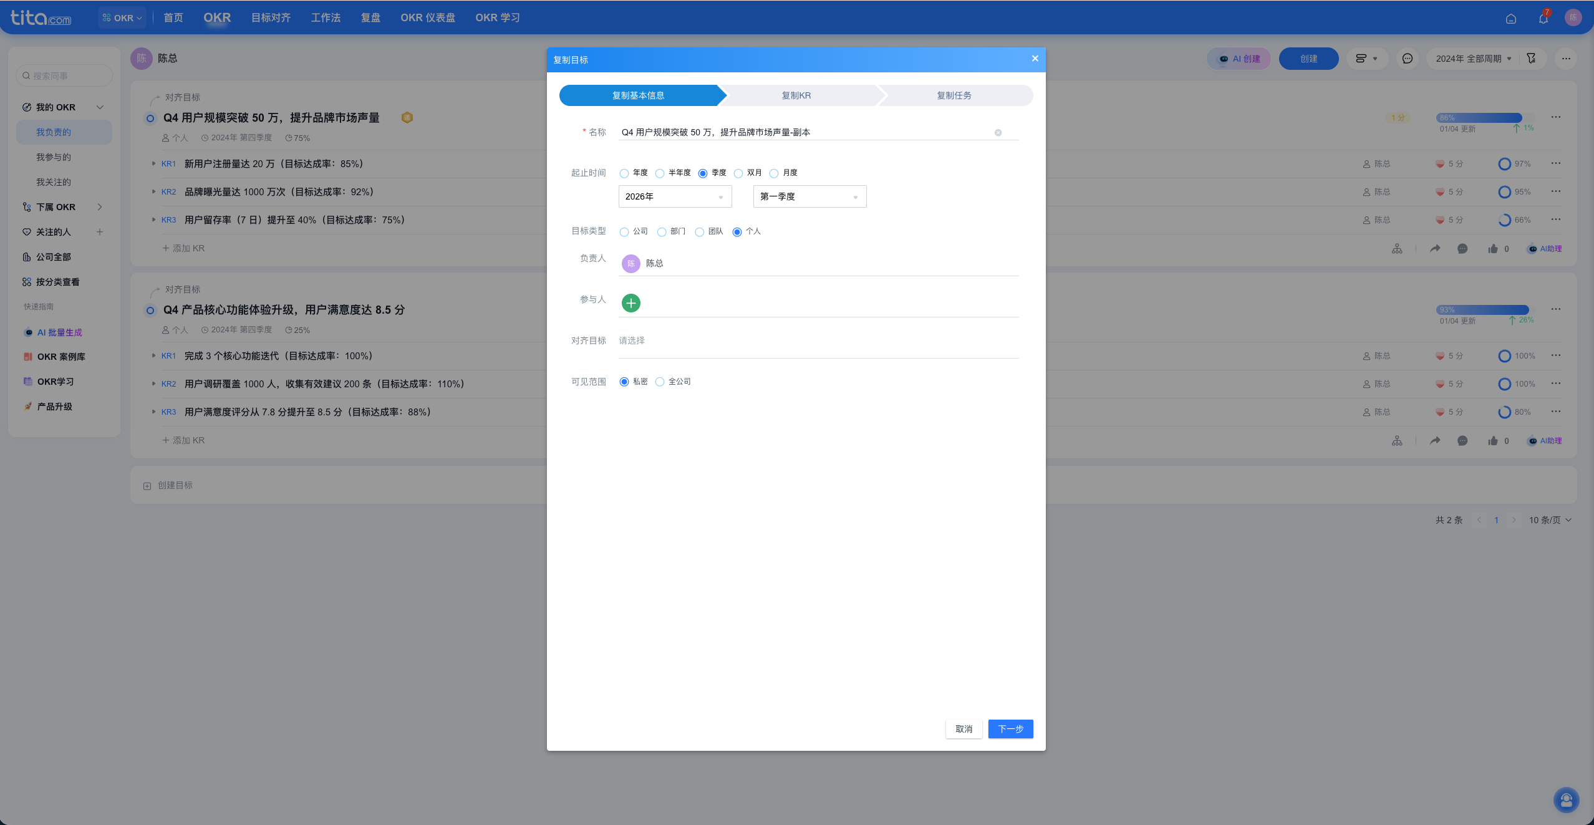Close the 复制目标 dialog
Image resolution: width=1594 pixels, height=825 pixels.
pos(1035,59)
